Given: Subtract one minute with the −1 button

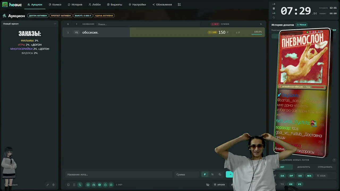Looking at the screenshot, I should pos(274,4).
